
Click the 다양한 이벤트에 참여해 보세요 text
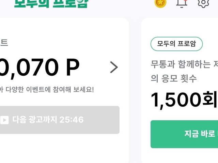pyautogui.click(x=48, y=89)
